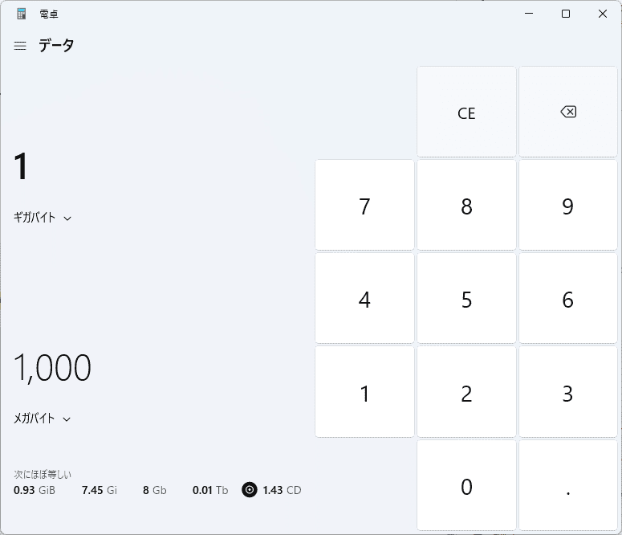Tap the number 5 key
Image resolution: width=622 pixels, height=535 pixels.
(466, 300)
